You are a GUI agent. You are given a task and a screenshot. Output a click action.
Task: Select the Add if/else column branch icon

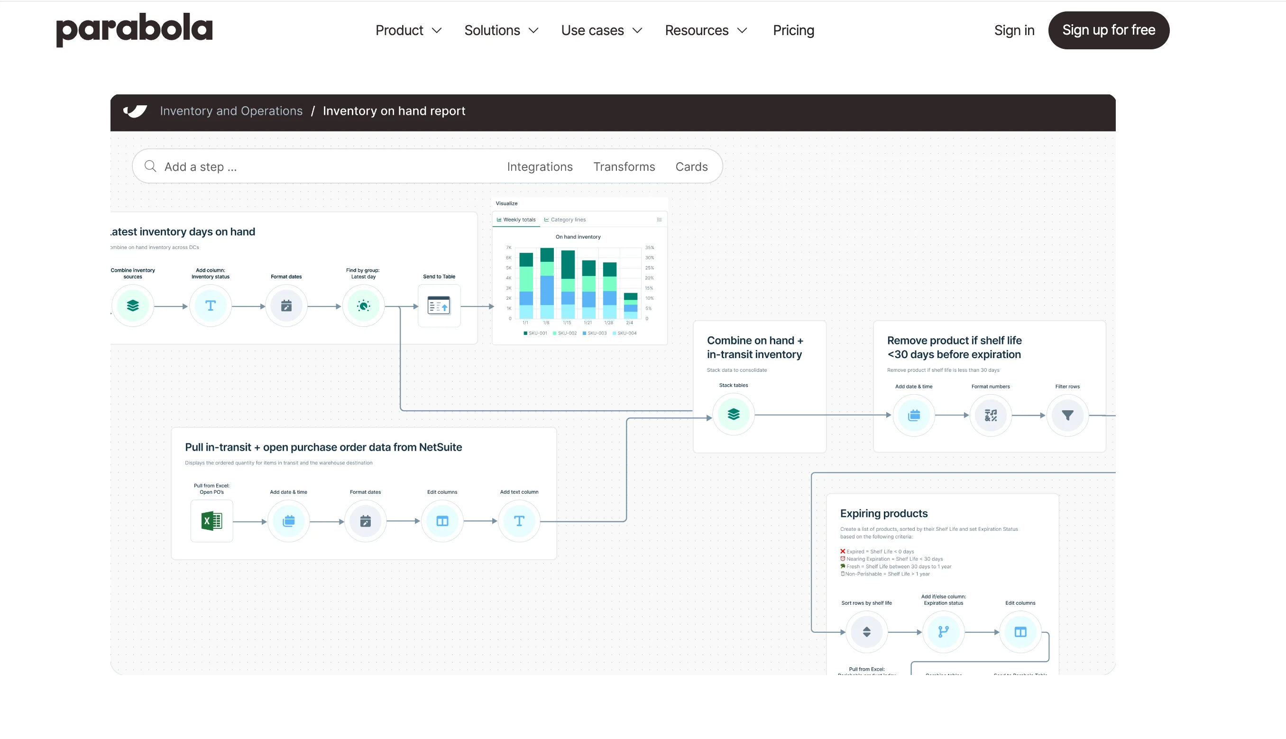(943, 632)
